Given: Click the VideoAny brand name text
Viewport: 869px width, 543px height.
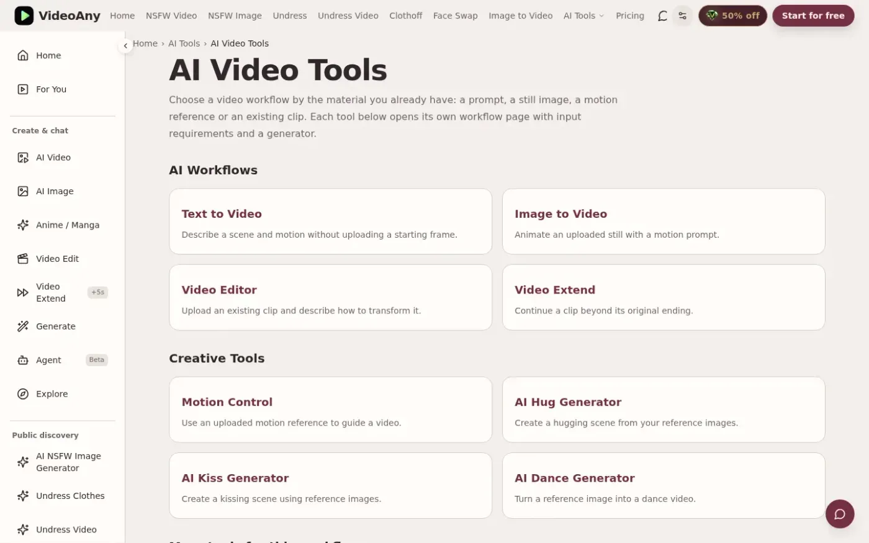Looking at the screenshot, I should point(70,16).
